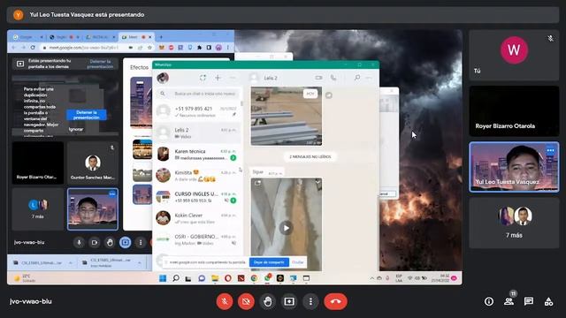Turn on camera in main Meet bar
Viewport: 566px width, 318px height.
(246, 301)
